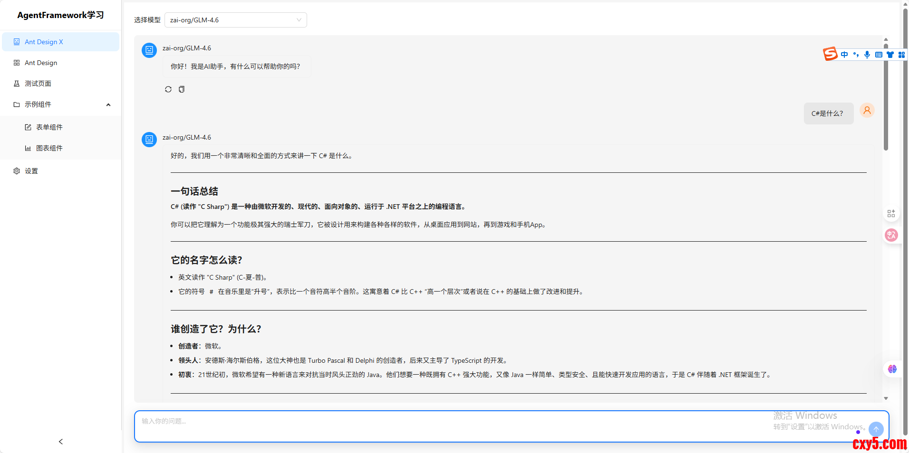This screenshot has width=909, height=453.
Task: Copy the AI greeting message
Action: pyautogui.click(x=182, y=89)
